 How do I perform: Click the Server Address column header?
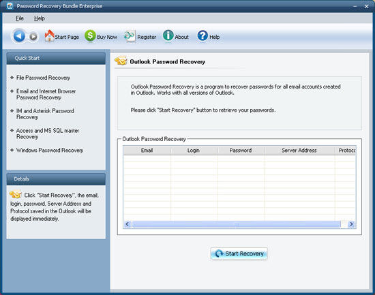click(x=299, y=151)
